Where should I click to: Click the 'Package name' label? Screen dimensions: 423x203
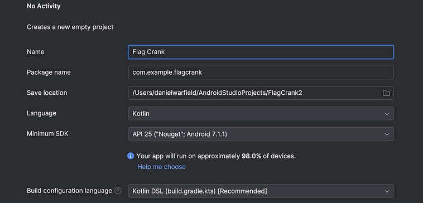pyautogui.click(x=49, y=72)
